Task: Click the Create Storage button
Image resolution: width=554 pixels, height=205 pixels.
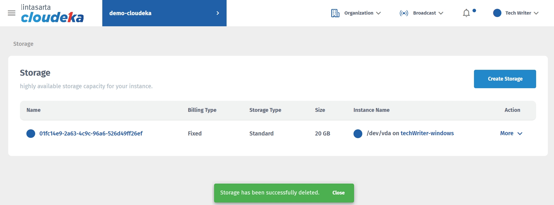Action: (505, 79)
